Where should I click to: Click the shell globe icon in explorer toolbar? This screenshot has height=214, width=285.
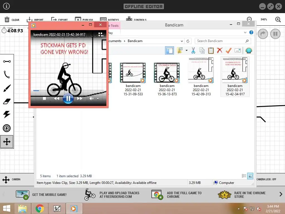point(249,50)
